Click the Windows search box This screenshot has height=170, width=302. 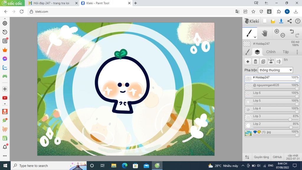point(49,166)
